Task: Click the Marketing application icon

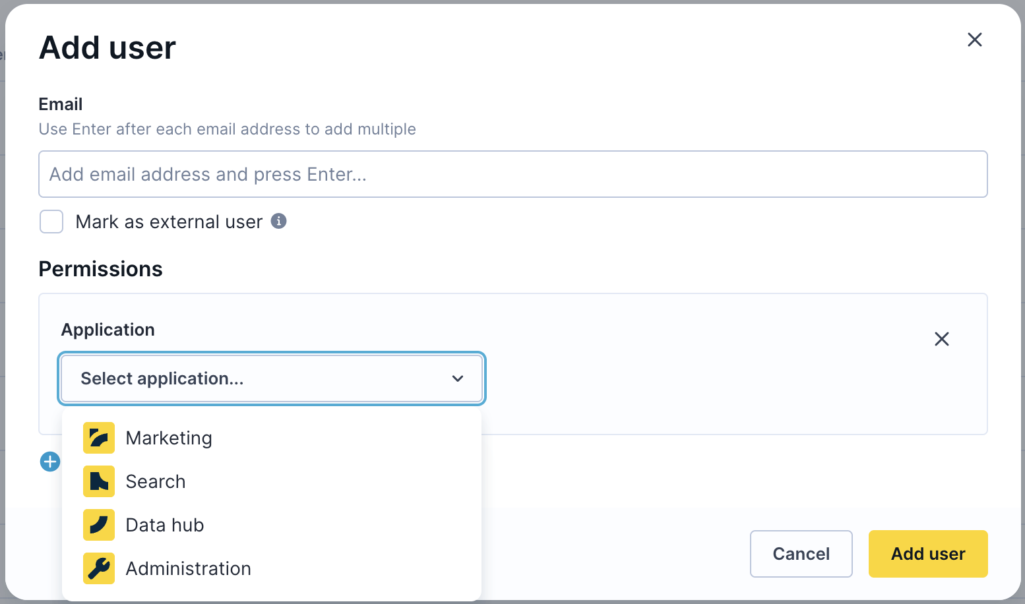Action: click(99, 438)
